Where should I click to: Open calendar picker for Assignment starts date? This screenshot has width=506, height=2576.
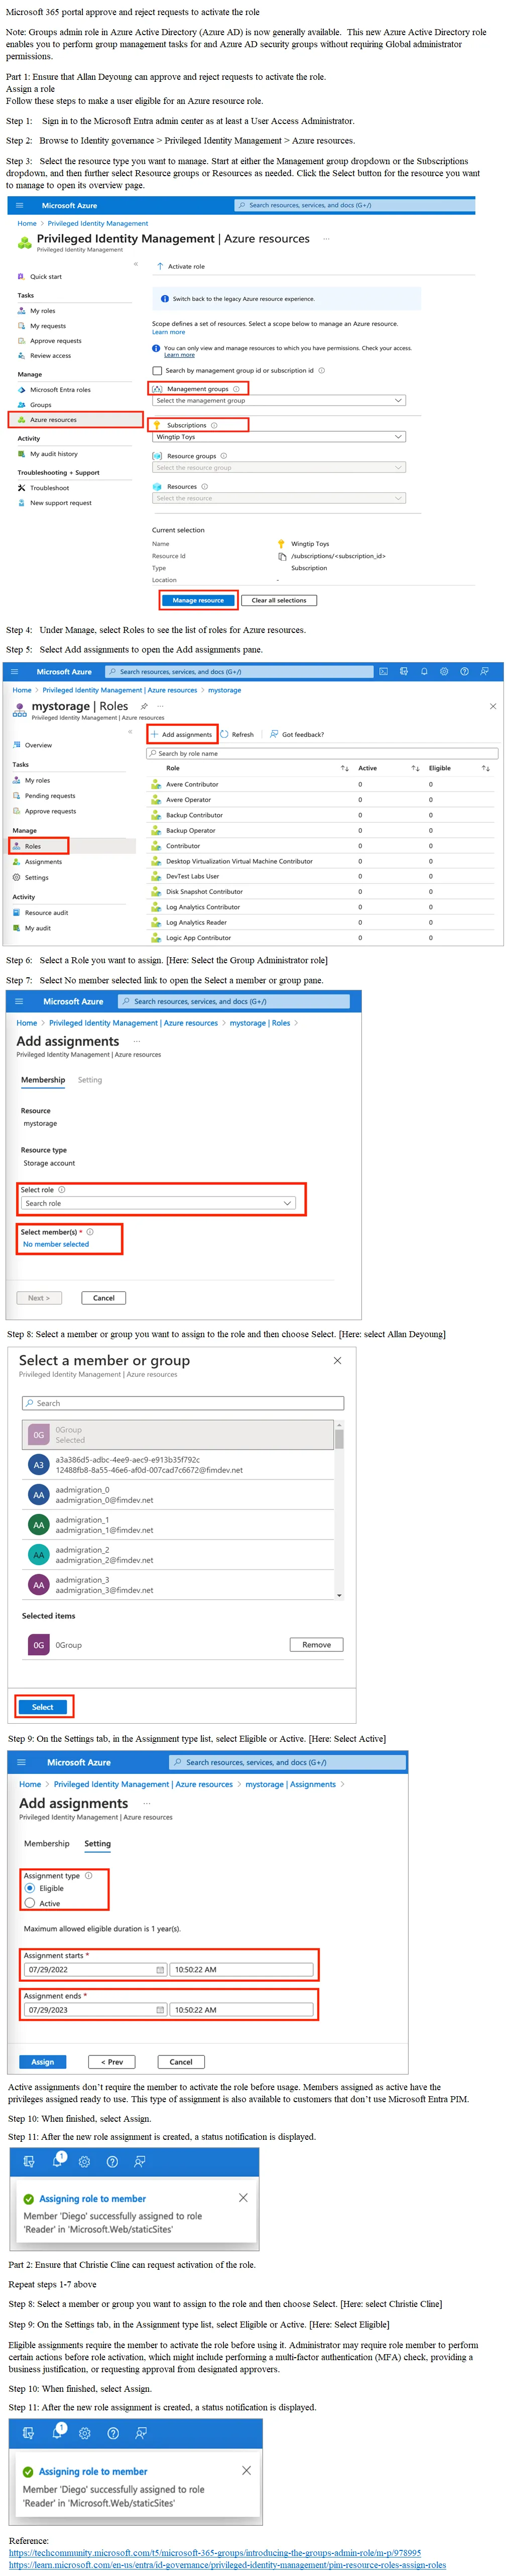[160, 1969]
